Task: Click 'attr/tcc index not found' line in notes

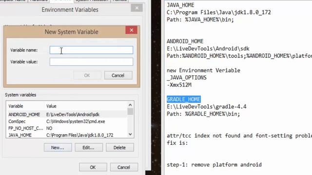Action: (239, 136)
